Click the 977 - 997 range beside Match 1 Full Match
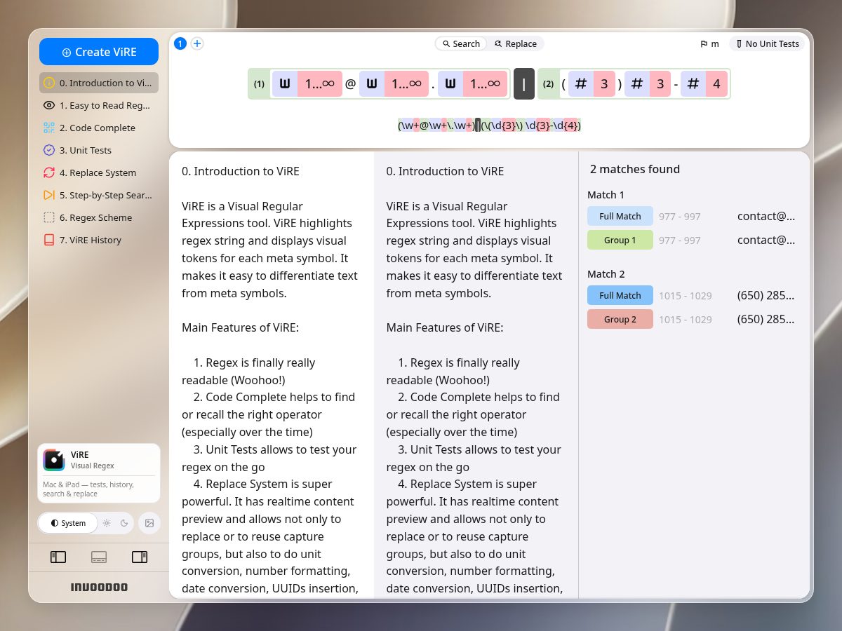 [x=680, y=217]
